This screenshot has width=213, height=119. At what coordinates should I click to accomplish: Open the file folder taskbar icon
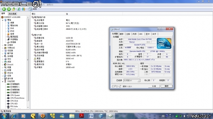pyautogui.click(x=72, y=116)
